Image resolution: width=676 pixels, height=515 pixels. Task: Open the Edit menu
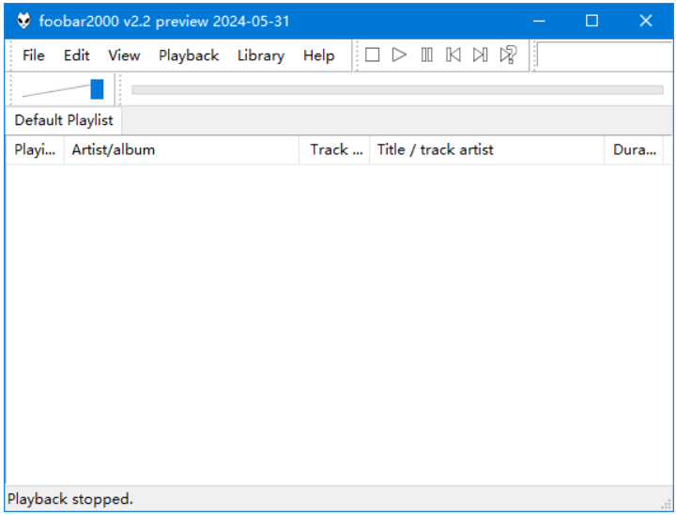(x=77, y=55)
